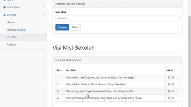The height and width of the screenshot is (107, 191).
Task: Select text Mendorong siswa agar selalu berinovasi
Action: 89,91
